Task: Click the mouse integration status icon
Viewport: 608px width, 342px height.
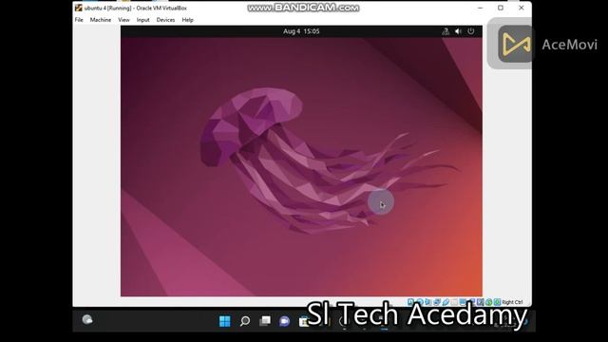Action: [x=488, y=302]
